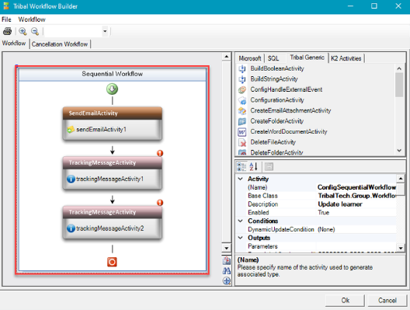Collapse the Conditions property category
Image resolution: width=410 pixels, height=310 pixels.
[240, 221]
